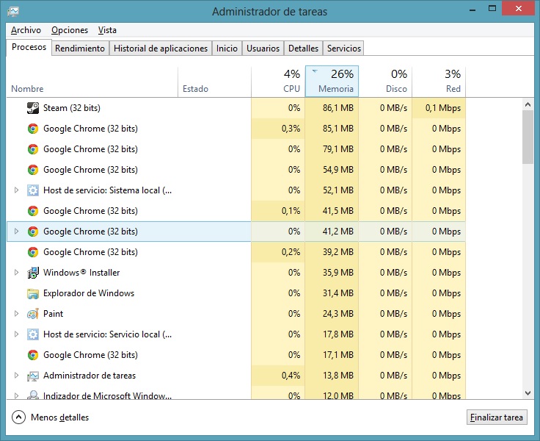Click the scrollbar down arrow
This screenshot has height=441, width=540.
pos(528,392)
